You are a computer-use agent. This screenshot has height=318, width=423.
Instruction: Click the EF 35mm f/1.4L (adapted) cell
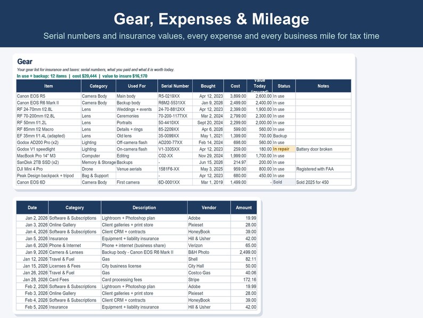48,136
